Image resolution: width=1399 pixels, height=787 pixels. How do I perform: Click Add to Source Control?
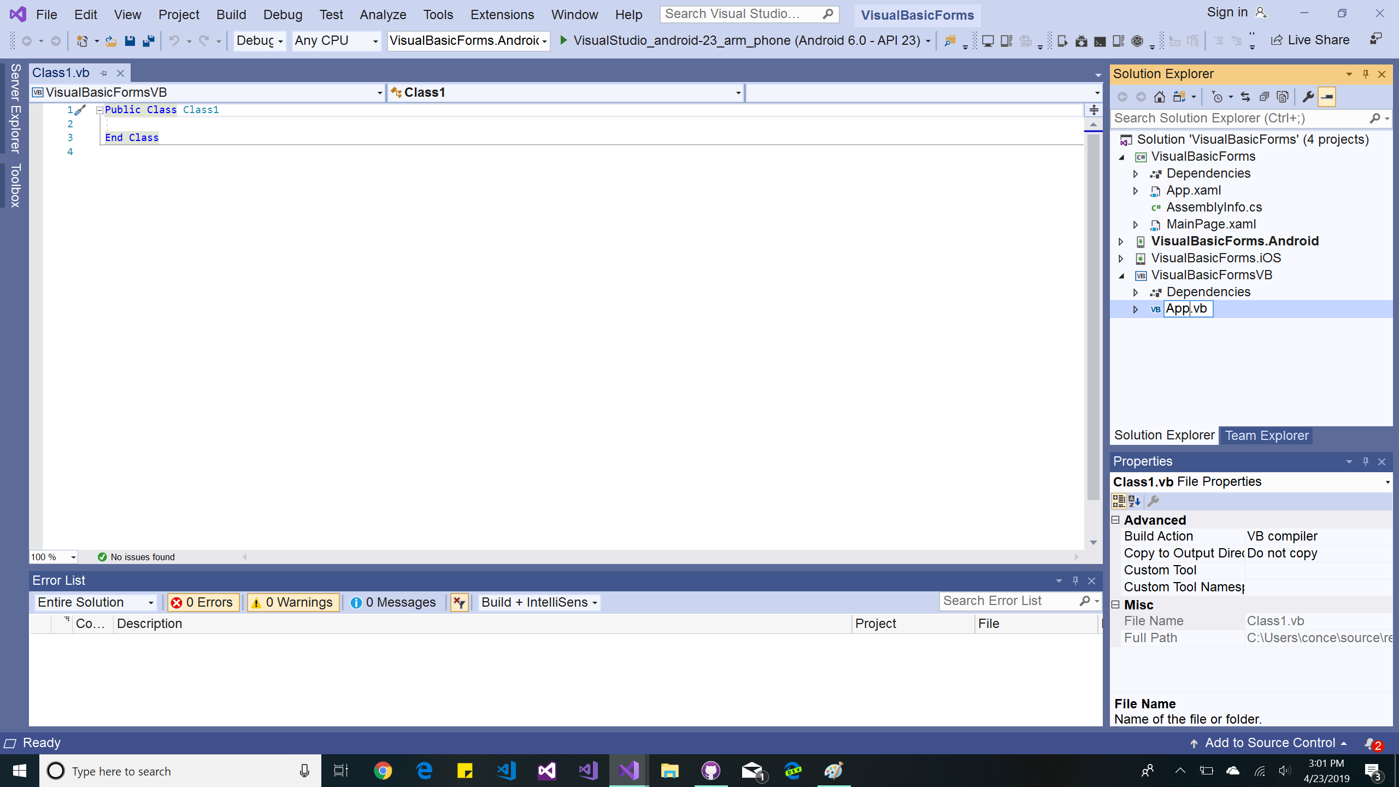[x=1269, y=743]
